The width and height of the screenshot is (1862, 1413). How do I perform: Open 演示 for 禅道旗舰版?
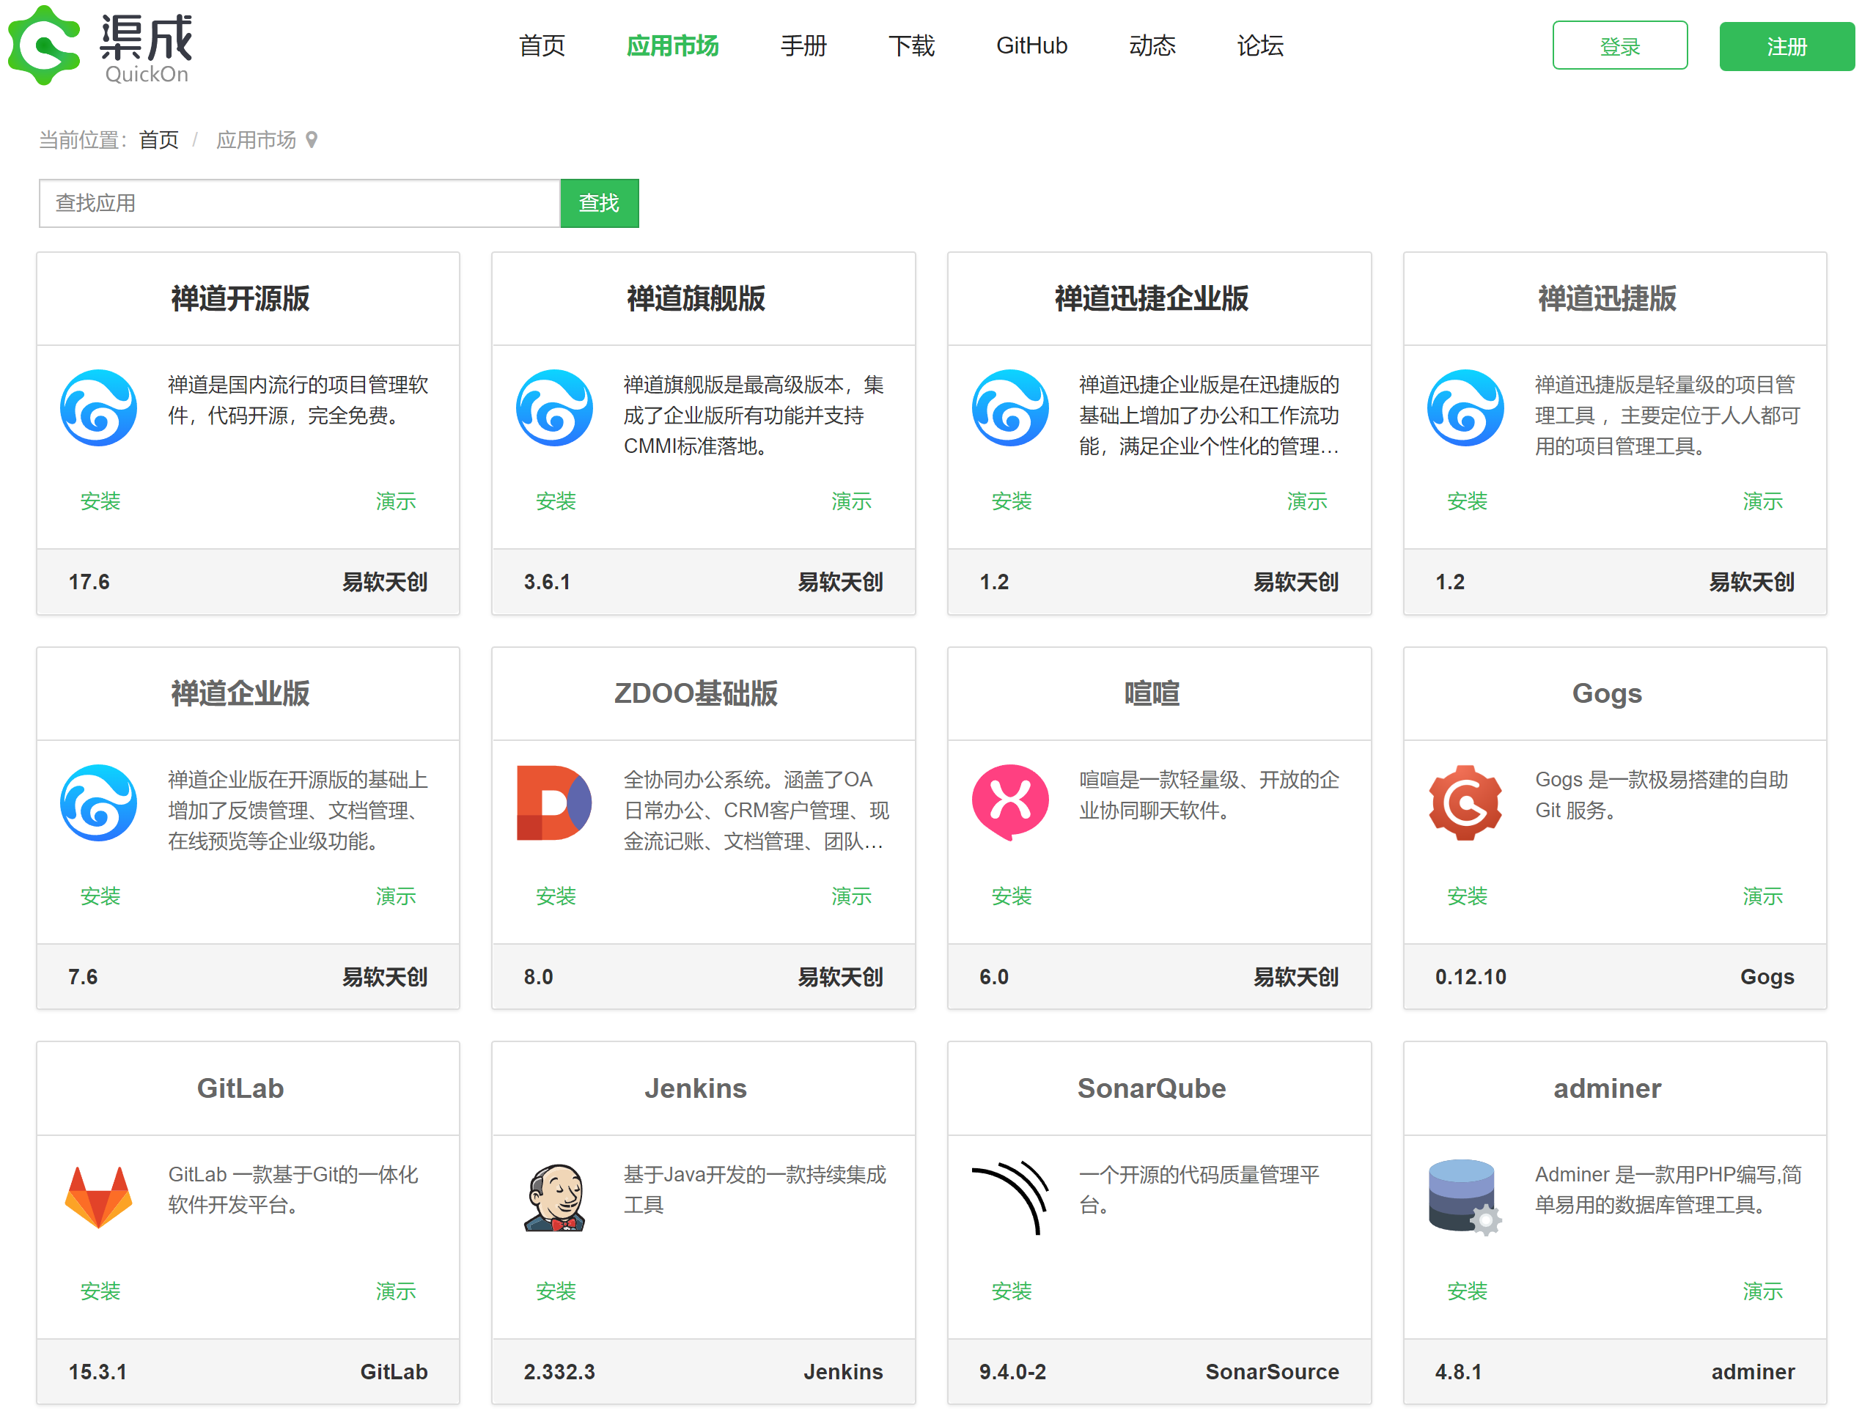[851, 501]
